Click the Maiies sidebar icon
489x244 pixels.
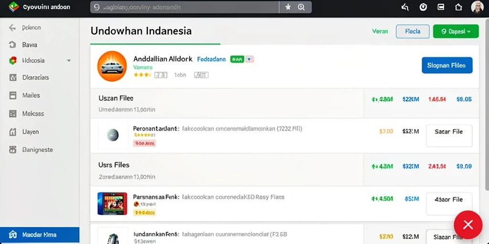click(x=13, y=95)
